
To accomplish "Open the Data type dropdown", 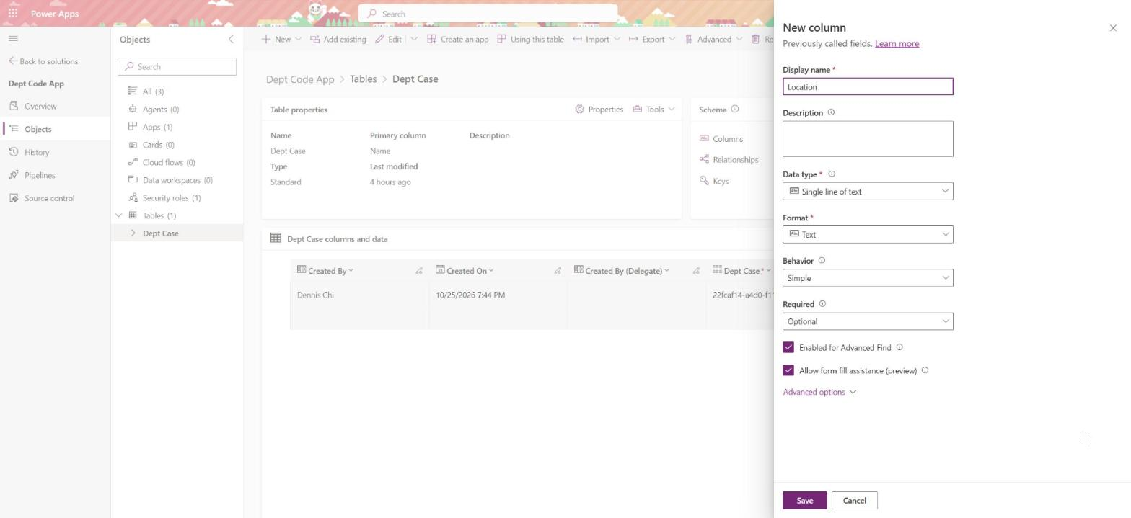I will [x=868, y=191].
